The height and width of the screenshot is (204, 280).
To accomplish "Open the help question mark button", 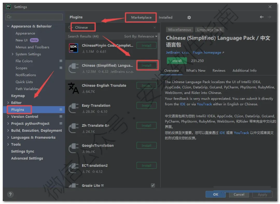I will pyautogui.click(x=10, y=194).
